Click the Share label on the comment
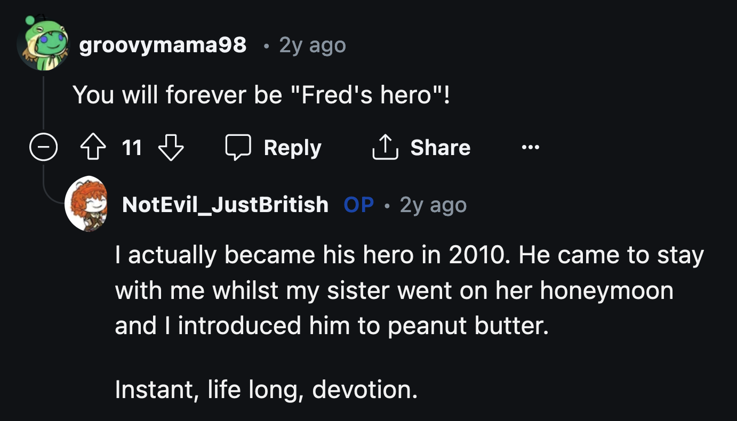The width and height of the screenshot is (737, 421). (440, 148)
